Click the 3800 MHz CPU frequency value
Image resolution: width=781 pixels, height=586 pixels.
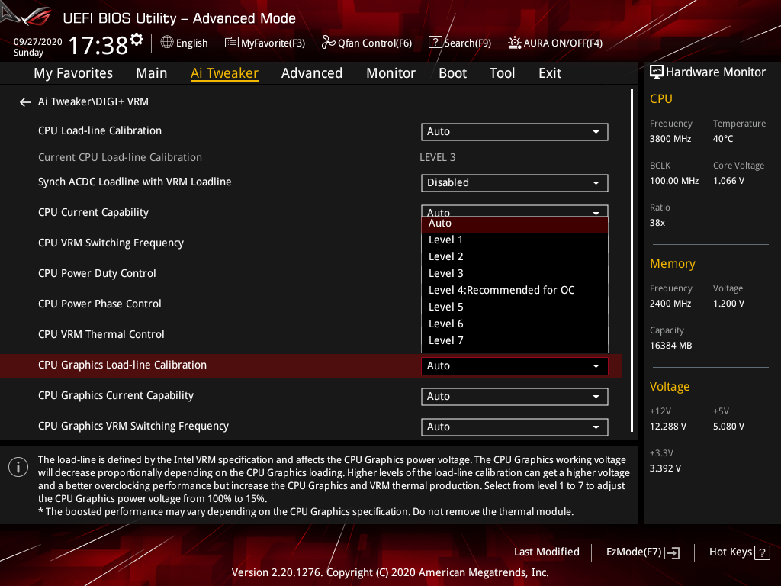670,139
